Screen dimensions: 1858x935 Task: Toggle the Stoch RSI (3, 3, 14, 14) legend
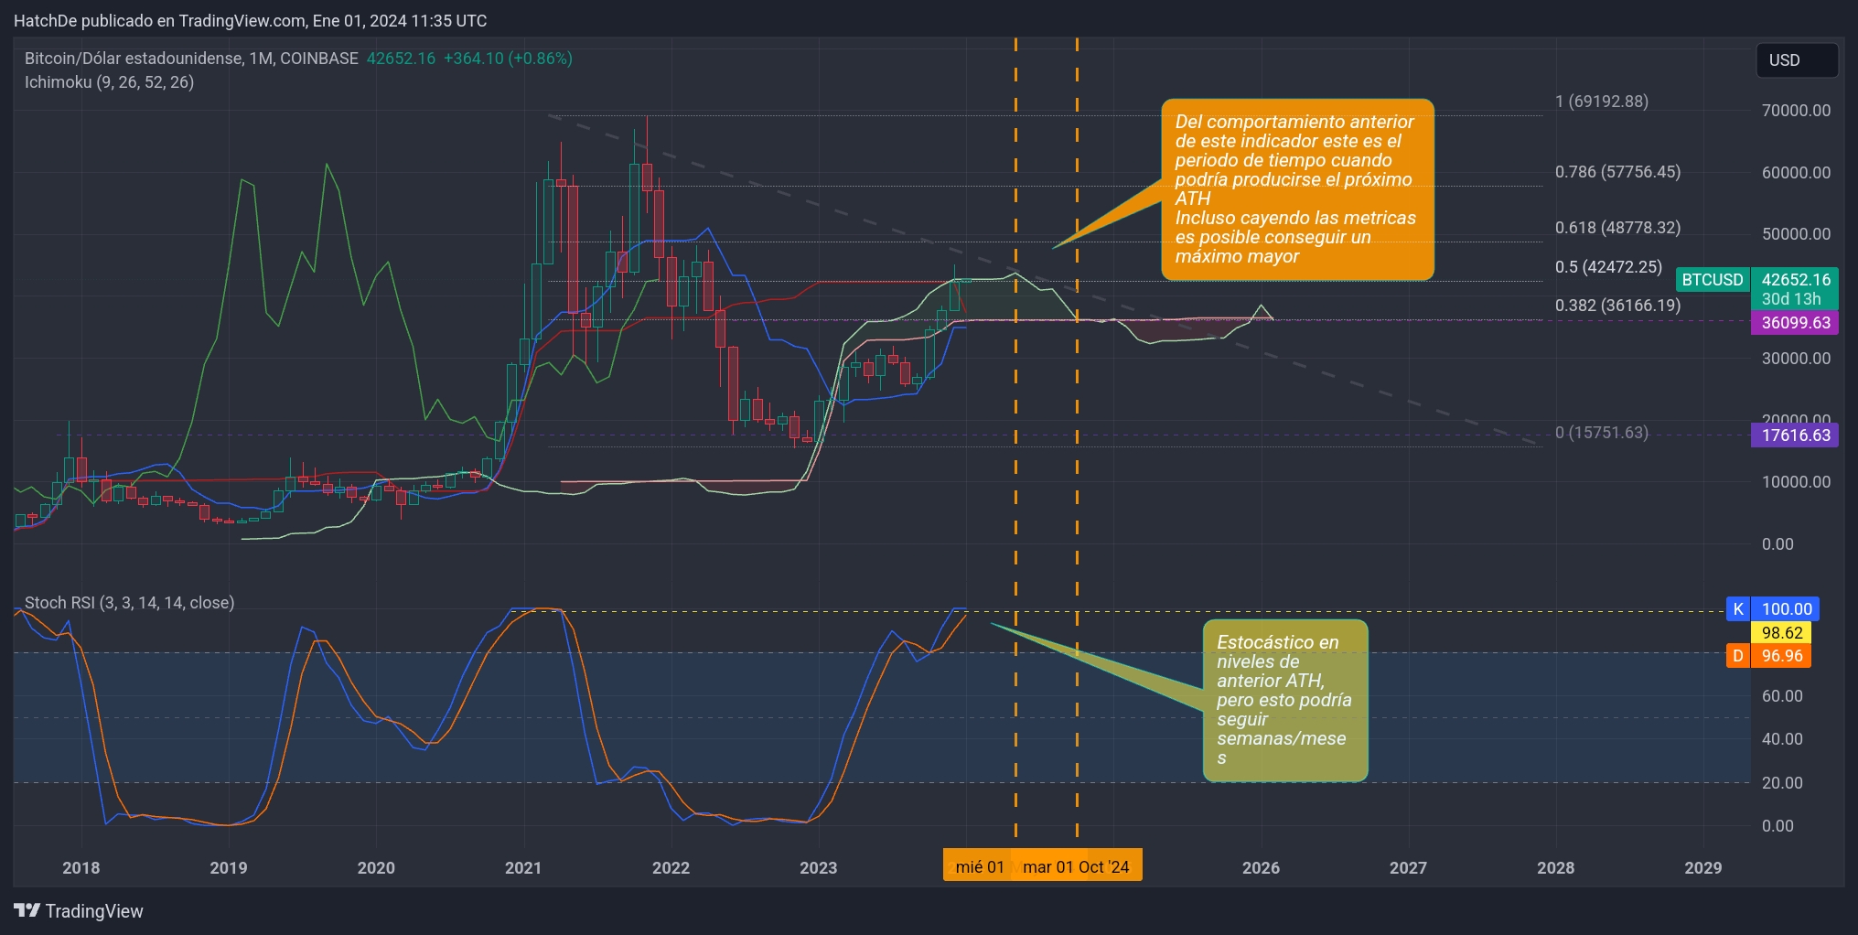130,603
